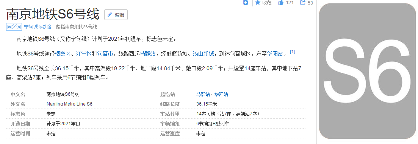Screen dimensions: 418x144
Task: Open the 句容市 link
Action: pyautogui.click(x=105, y=54)
